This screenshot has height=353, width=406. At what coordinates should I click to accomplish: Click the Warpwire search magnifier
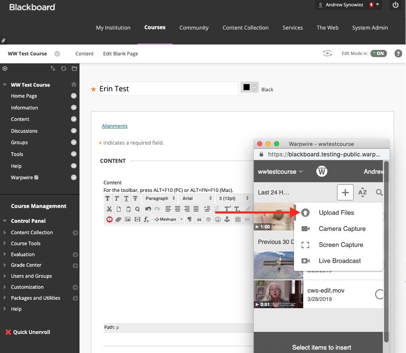pos(379,192)
